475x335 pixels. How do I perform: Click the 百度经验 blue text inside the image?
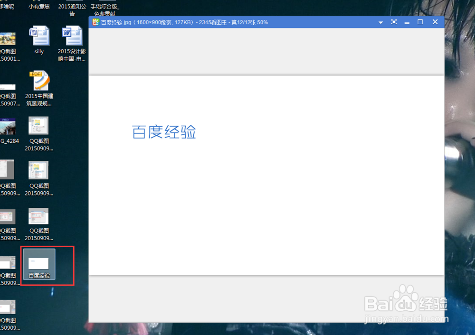pos(163,131)
